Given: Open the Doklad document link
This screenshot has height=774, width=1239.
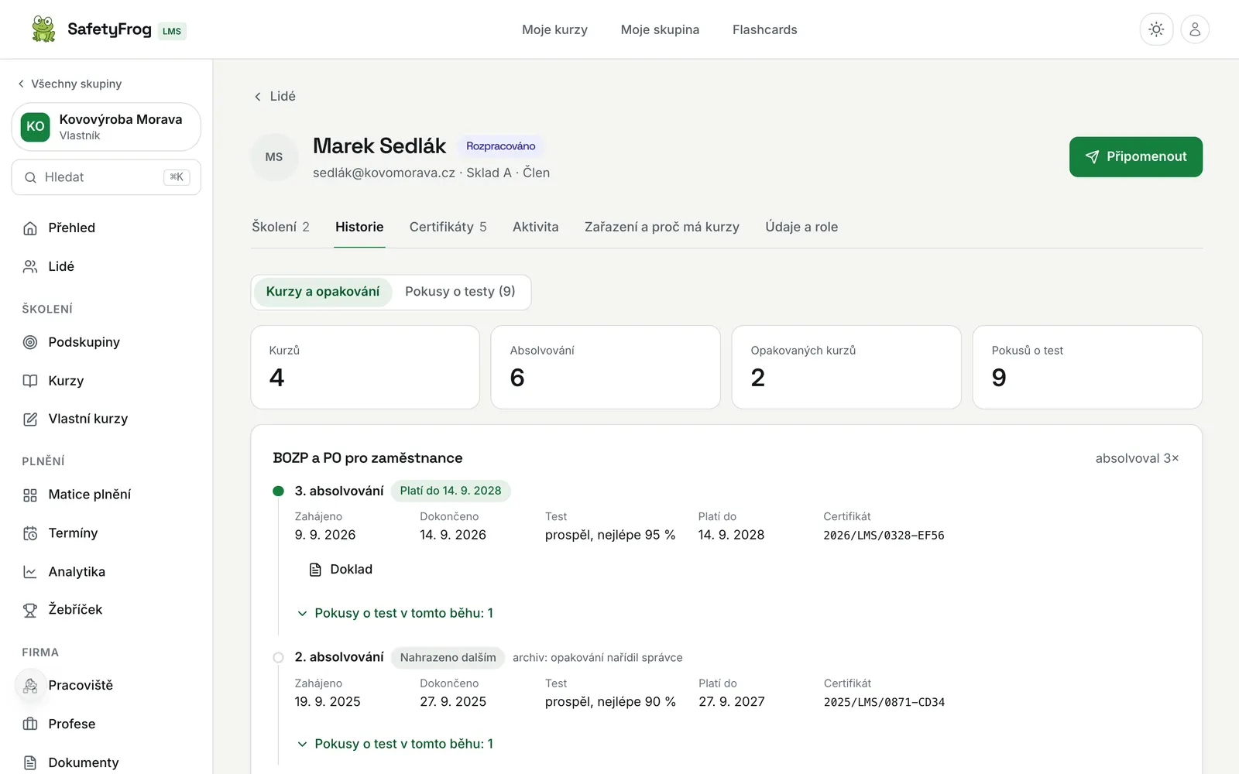Looking at the screenshot, I should coord(341,570).
